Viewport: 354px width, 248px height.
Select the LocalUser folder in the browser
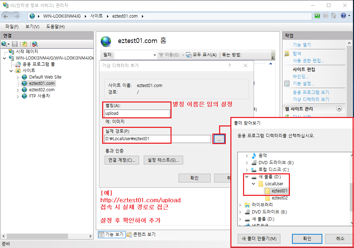pyautogui.click(x=274, y=184)
